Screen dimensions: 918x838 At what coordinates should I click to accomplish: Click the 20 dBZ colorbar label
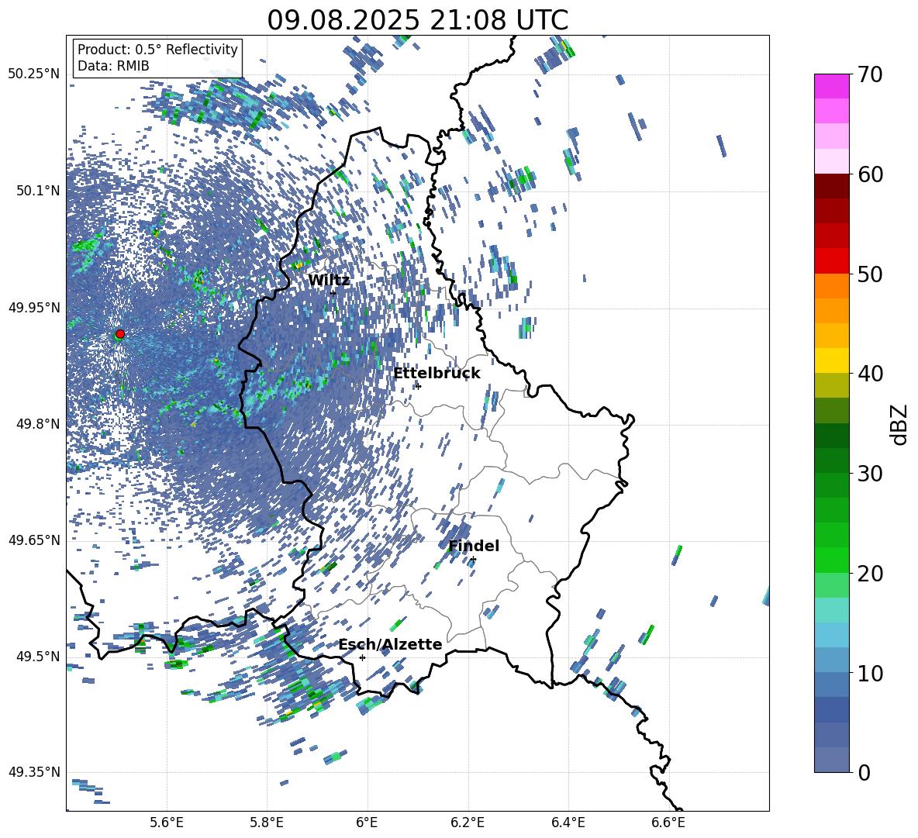point(870,574)
